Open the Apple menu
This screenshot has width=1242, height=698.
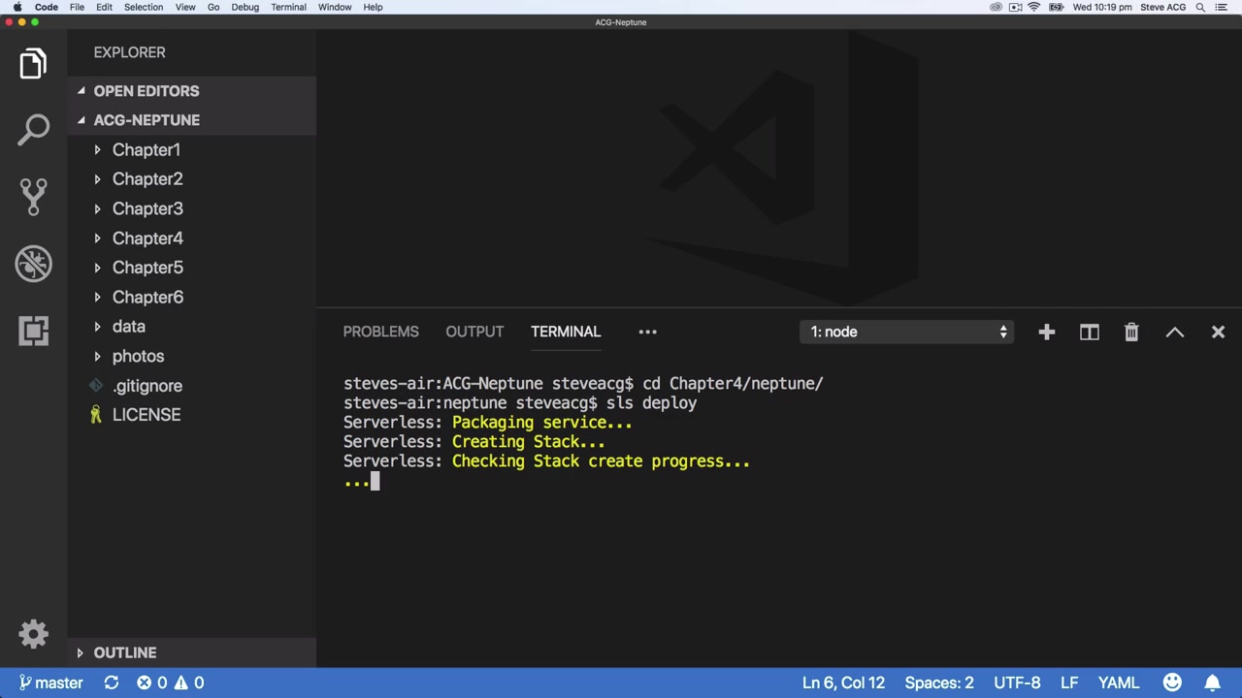point(16,7)
